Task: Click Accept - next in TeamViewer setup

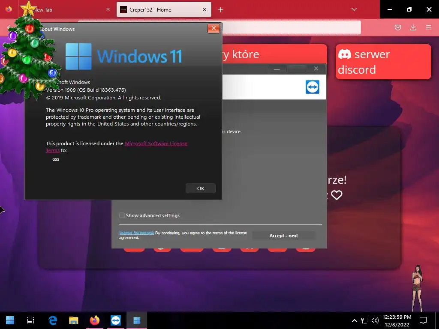Action: [x=284, y=236]
